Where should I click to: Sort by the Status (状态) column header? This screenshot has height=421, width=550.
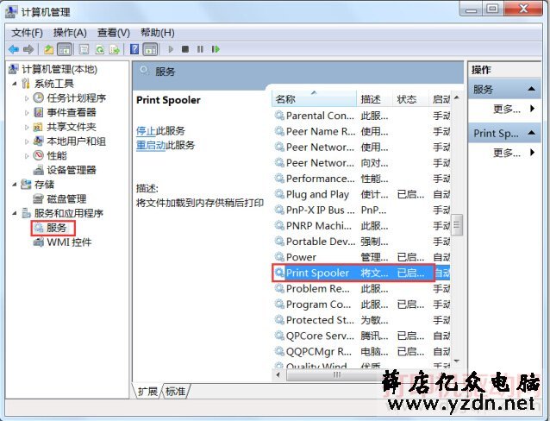(x=410, y=99)
